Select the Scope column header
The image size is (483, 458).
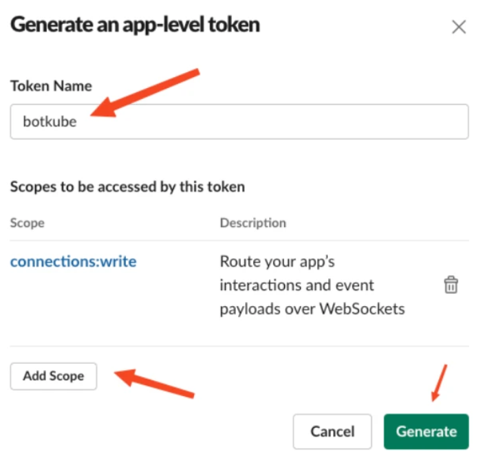[28, 223]
